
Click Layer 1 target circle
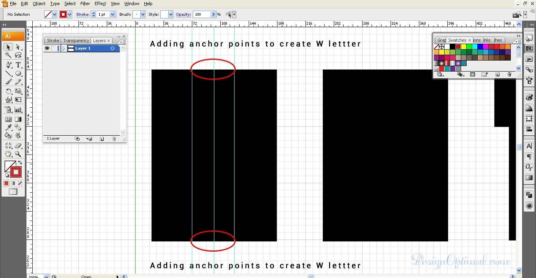pyautogui.click(x=112, y=48)
